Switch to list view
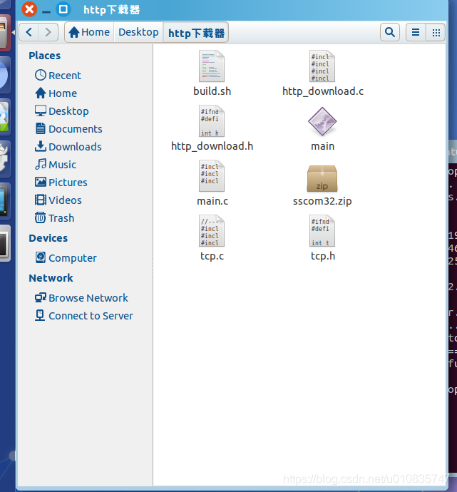This screenshot has width=457, height=492. point(416,32)
